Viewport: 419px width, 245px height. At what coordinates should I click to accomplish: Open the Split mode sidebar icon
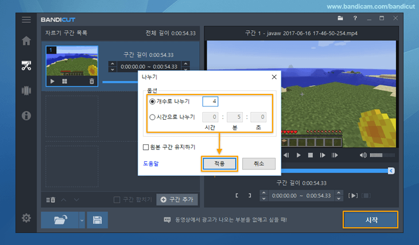coord(26,90)
